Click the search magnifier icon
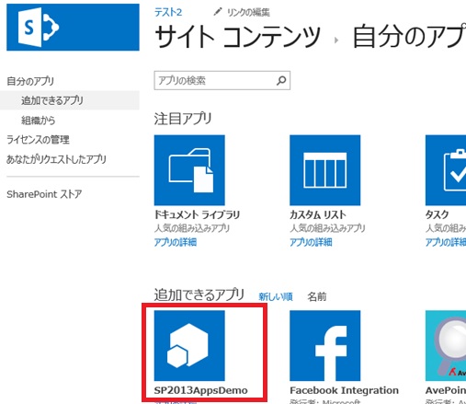Viewport: 466px width, 404px height. click(281, 81)
